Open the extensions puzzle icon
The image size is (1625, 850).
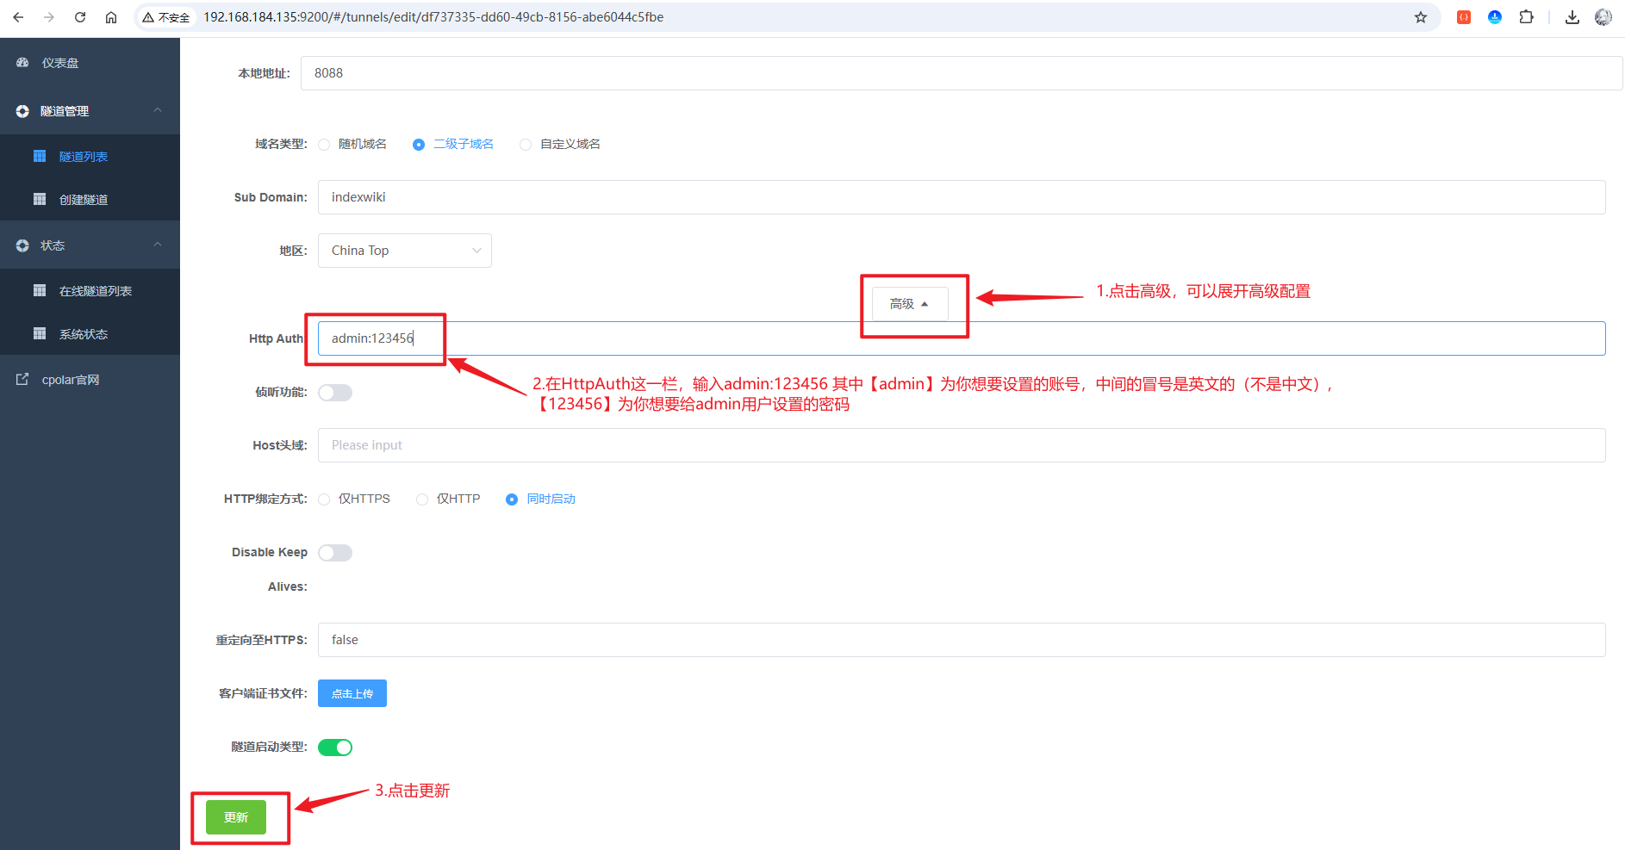click(x=1526, y=17)
